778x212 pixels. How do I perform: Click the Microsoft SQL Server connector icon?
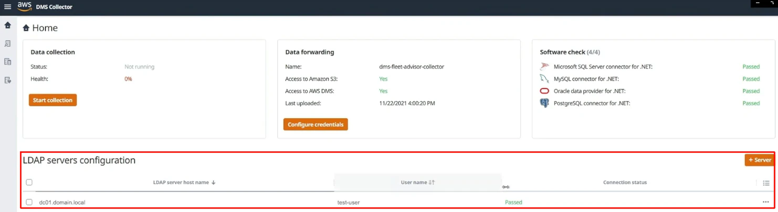(544, 66)
